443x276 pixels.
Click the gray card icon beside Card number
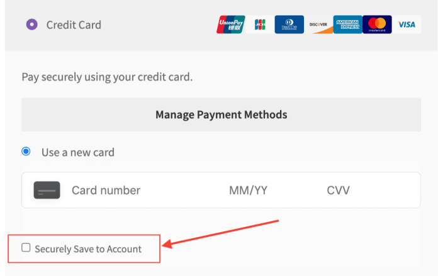tap(47, 190)
